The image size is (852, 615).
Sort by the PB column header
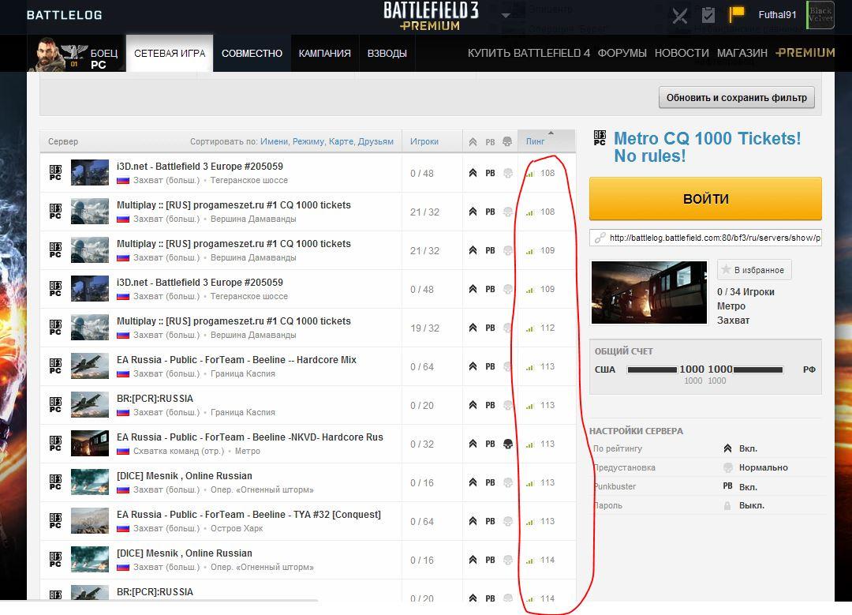pyautogui.click(x=490, y=142)
